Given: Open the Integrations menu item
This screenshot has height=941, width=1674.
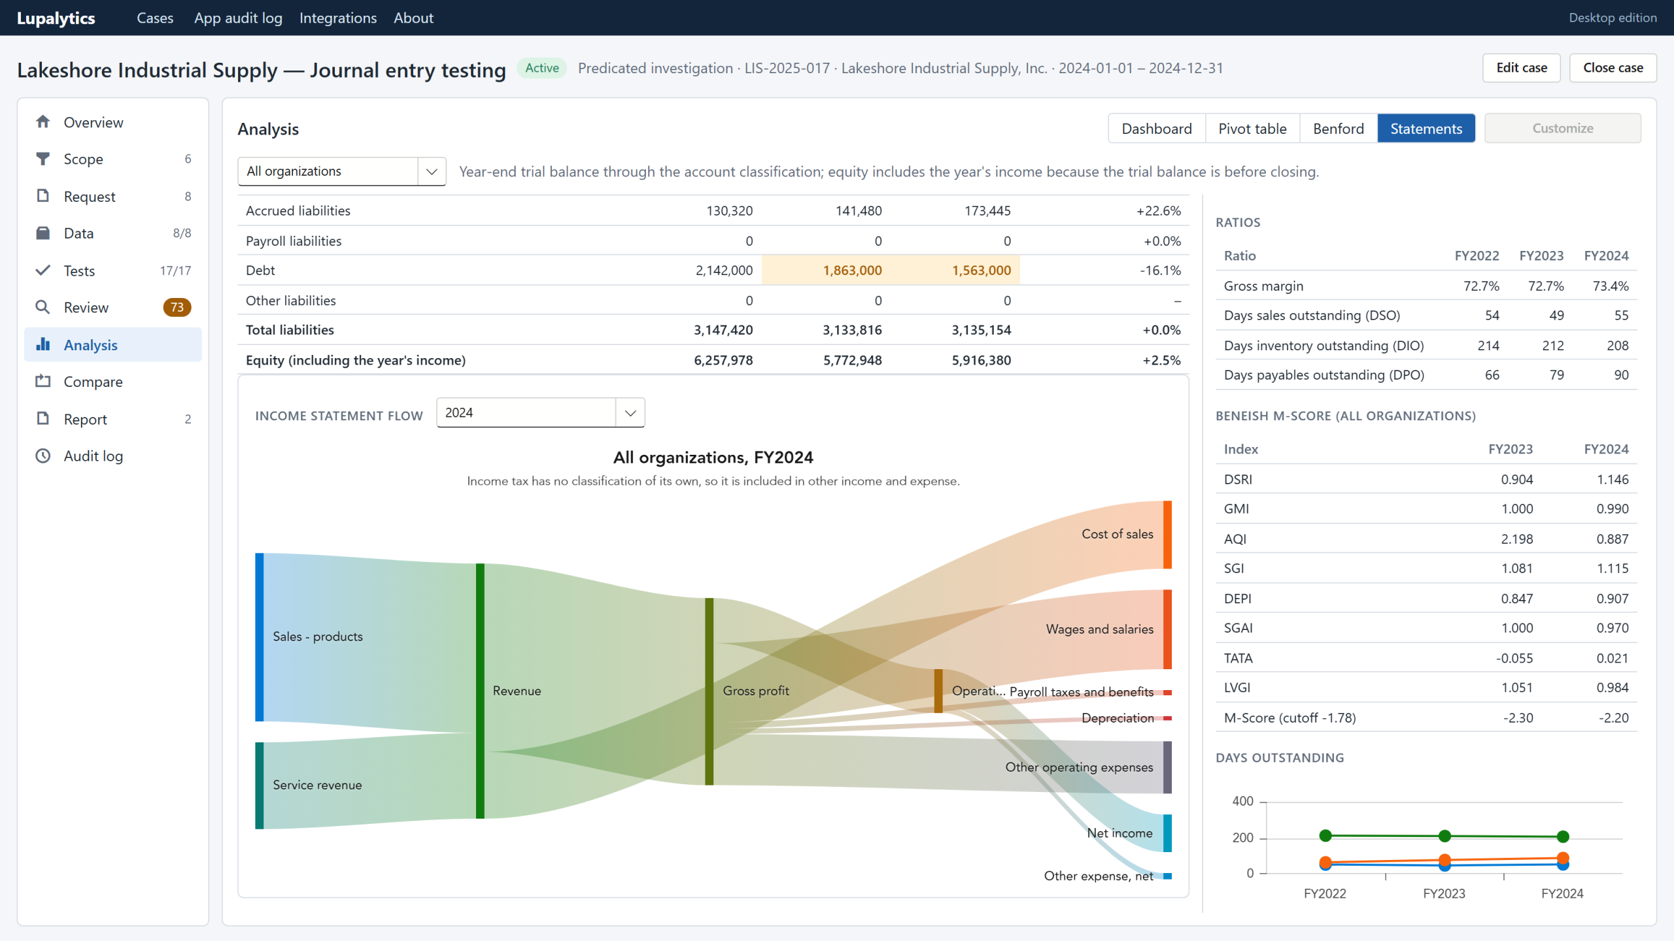Looking at the screenshot, I should click(338, 18).
